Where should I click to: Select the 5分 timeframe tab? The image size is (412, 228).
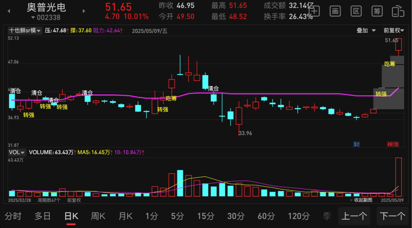pos(177,216)
